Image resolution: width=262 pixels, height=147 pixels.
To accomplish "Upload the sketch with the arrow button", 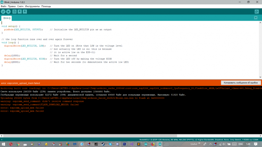I will pyautogui.click(x=8, y=11).
